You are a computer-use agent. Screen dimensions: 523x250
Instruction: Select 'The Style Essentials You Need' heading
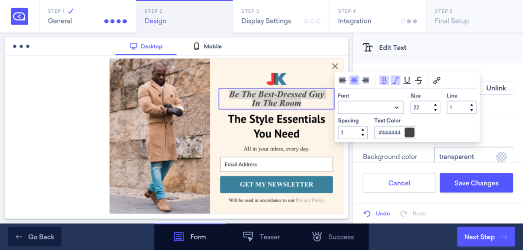[276, 127]
